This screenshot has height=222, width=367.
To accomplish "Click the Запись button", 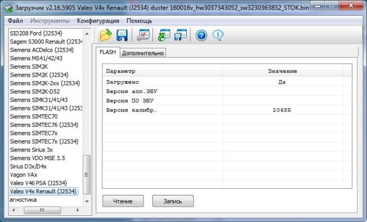I will [173, 201].
